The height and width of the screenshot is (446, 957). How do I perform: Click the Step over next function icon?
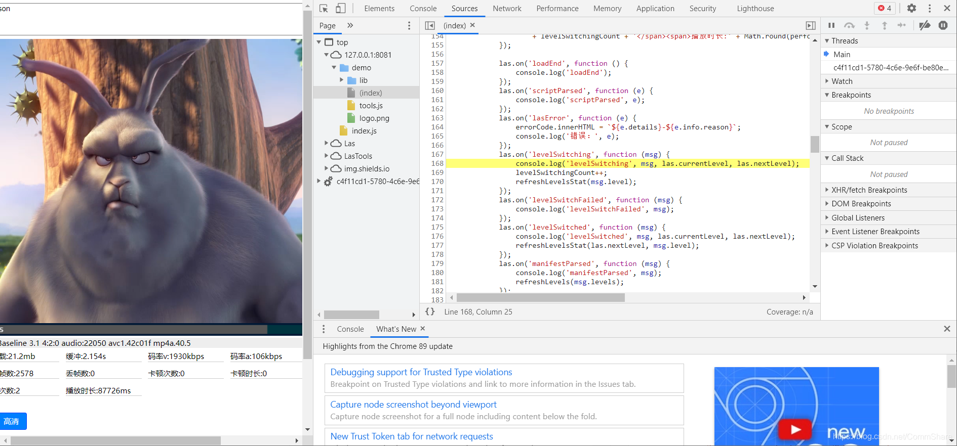(x=849, y=25)
